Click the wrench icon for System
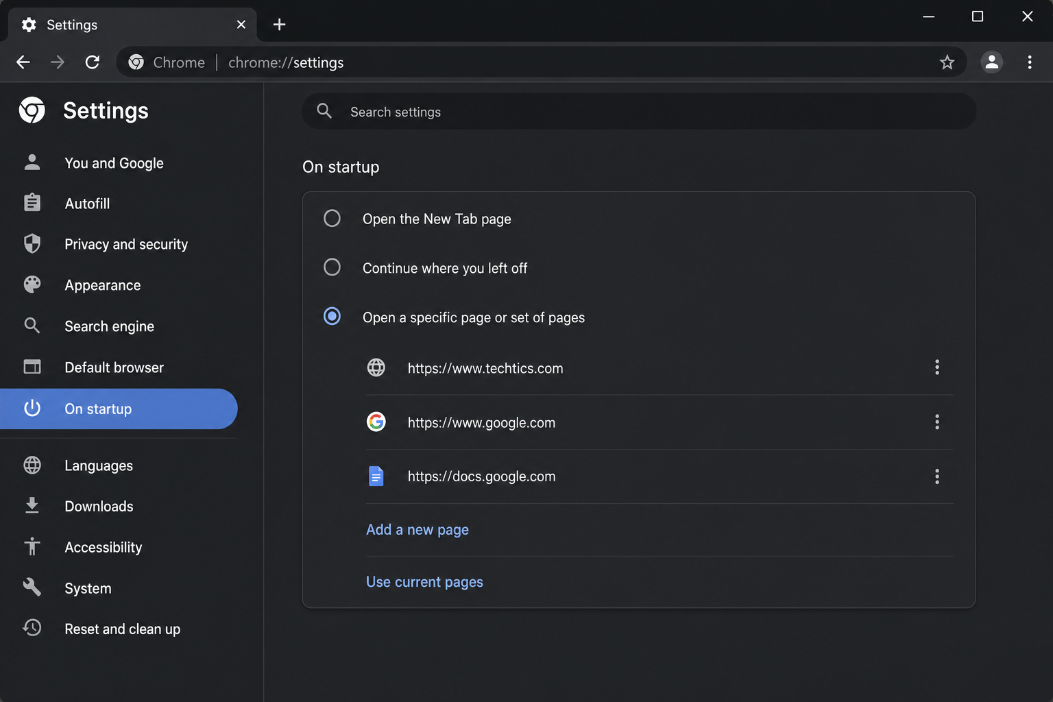Screen dimensions: 1053x702 (32, 588)
